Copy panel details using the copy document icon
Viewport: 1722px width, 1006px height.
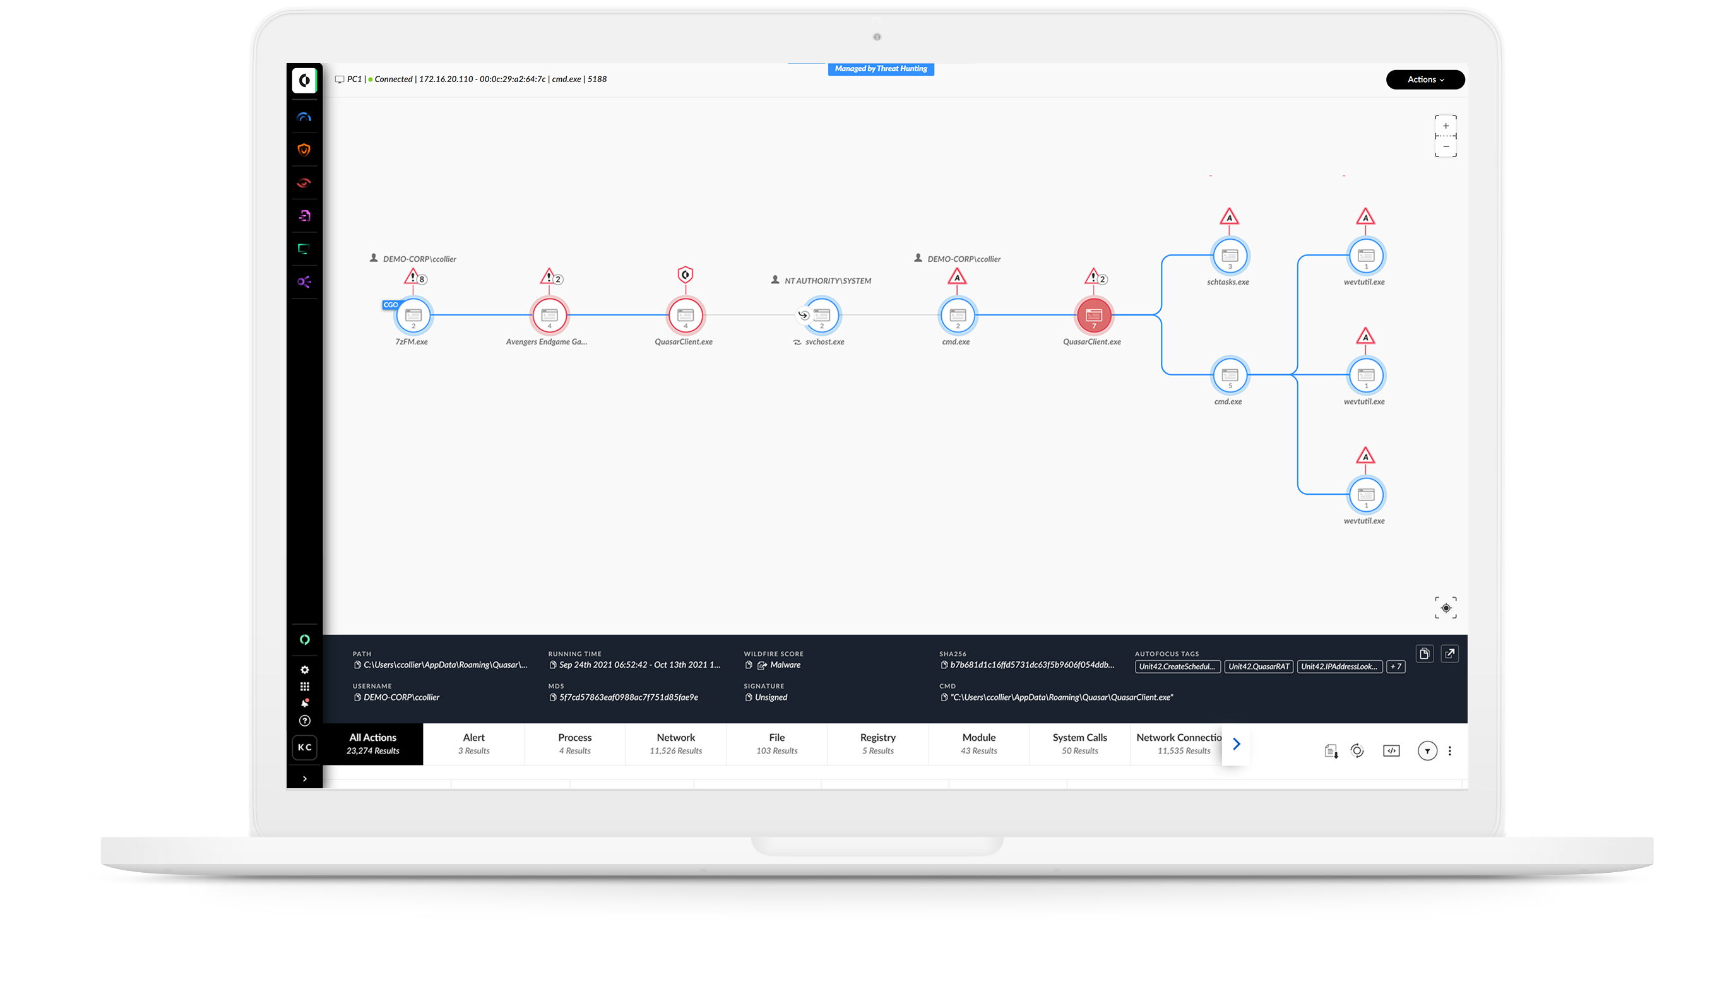click(1425, 653)
